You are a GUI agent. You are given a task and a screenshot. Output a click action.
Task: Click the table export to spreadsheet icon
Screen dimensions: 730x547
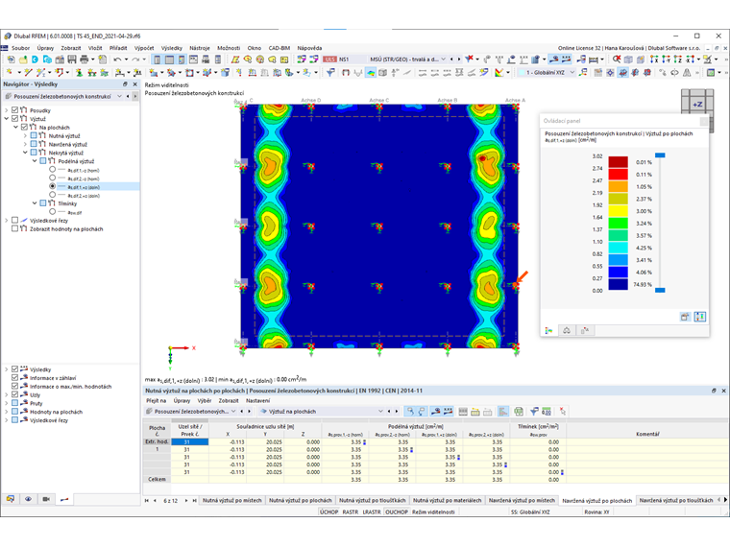(519, 411)
